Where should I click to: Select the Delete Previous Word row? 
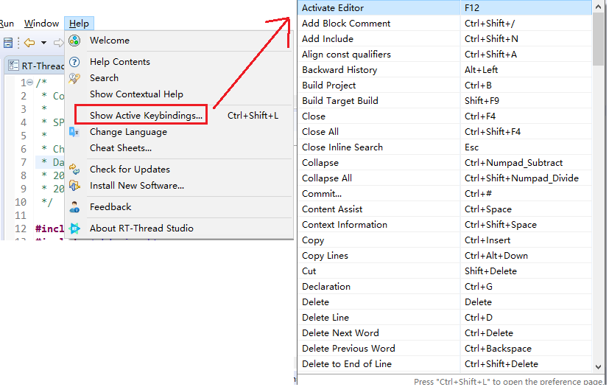point(445,349)
